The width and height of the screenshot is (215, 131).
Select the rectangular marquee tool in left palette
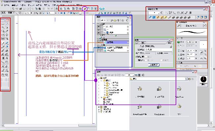[x=3, y=24]
